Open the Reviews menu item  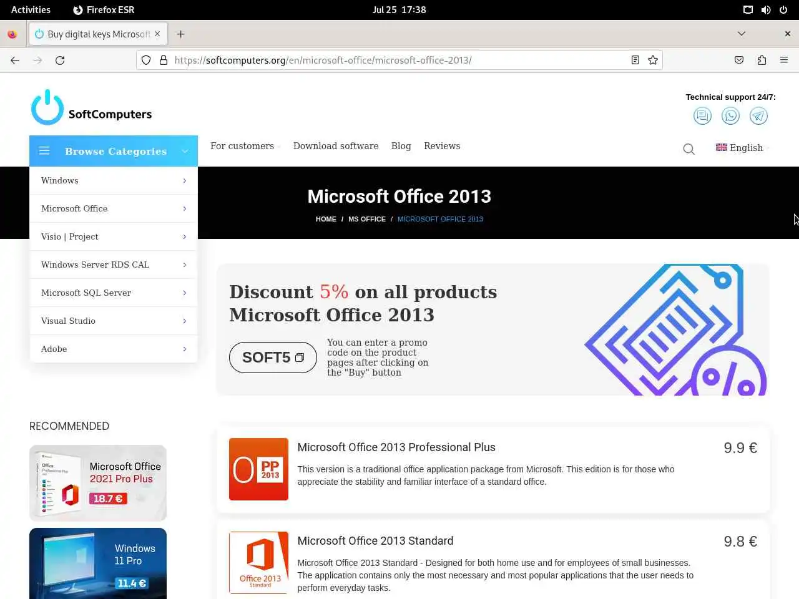pyautogui.click(x=442, y=146)
